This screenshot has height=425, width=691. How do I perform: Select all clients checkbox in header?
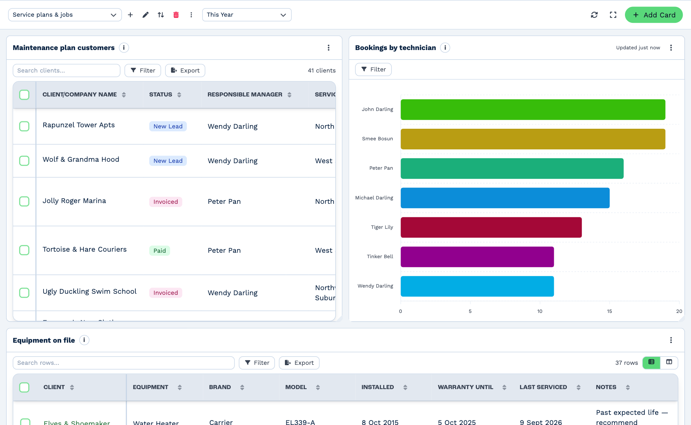pyautogui.click(x=24, y=95)
